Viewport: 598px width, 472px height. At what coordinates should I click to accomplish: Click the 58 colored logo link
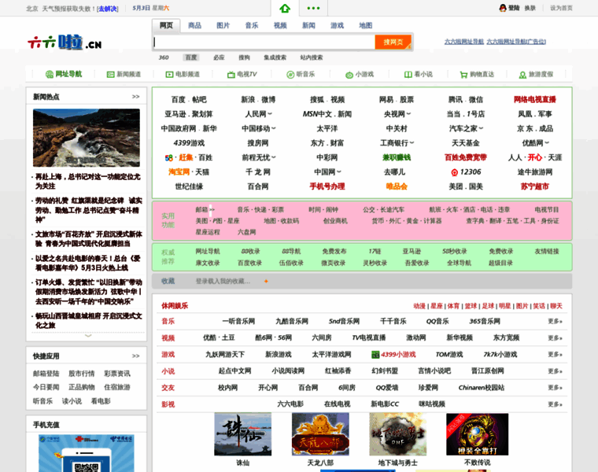(x=168, y=158)
